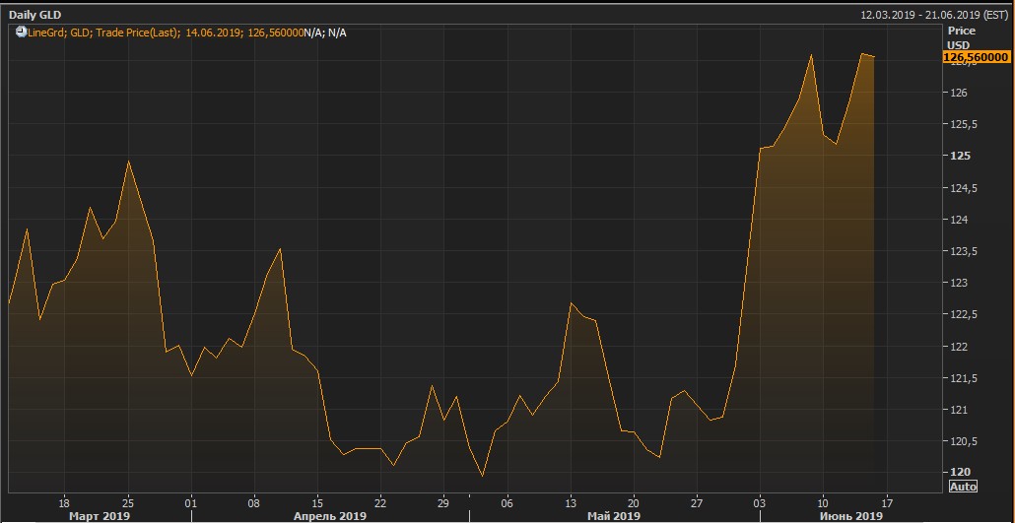Viewport: 1015px width, 523px height.
Task: Click the 121 price axis label
Action: click(x=958, y=411)
